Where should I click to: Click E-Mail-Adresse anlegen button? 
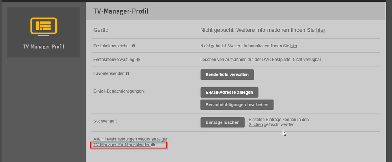tap(229, 92)
